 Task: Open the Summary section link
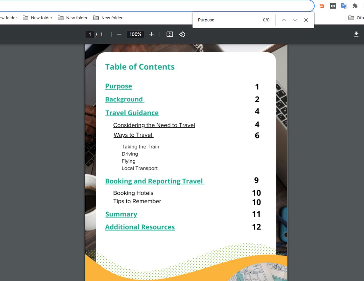tap(121, 214)
